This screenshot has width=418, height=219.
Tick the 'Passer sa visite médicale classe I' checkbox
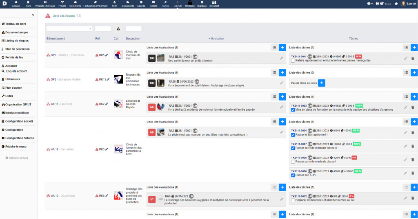coord(293,162)
